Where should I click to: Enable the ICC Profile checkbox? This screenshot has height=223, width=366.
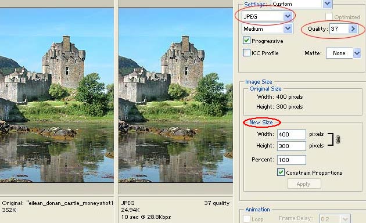tap(246, 53)
